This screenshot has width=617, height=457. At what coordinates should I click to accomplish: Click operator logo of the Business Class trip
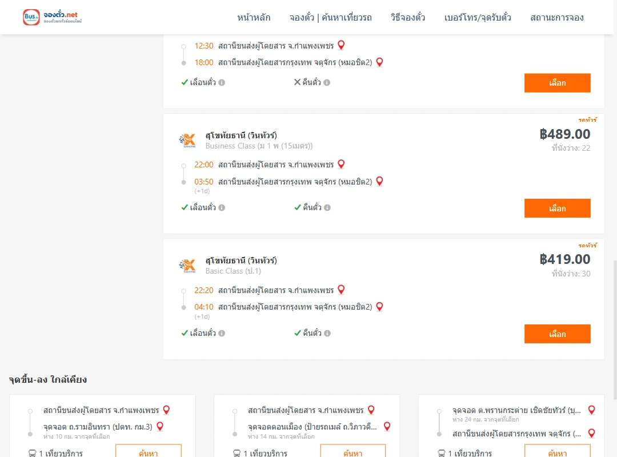[187, 140]
